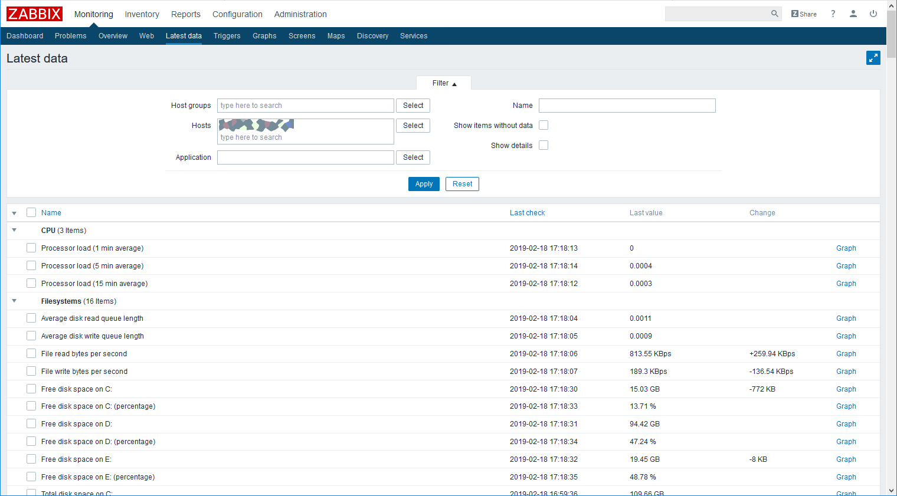Switch to the Triggers tab
The width and height of the screenshot is (897, 496).
tap(227, 36)
